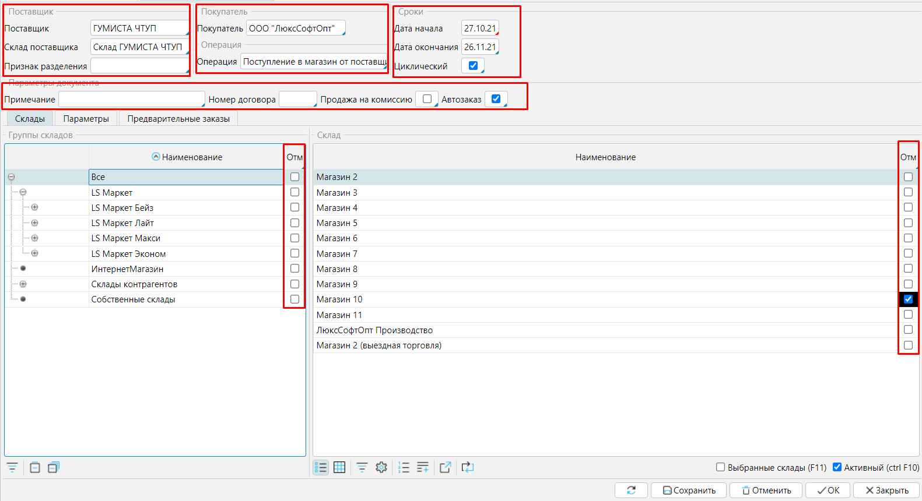Open the Параметры tab

pyautogui.click(x=86, y=119)
